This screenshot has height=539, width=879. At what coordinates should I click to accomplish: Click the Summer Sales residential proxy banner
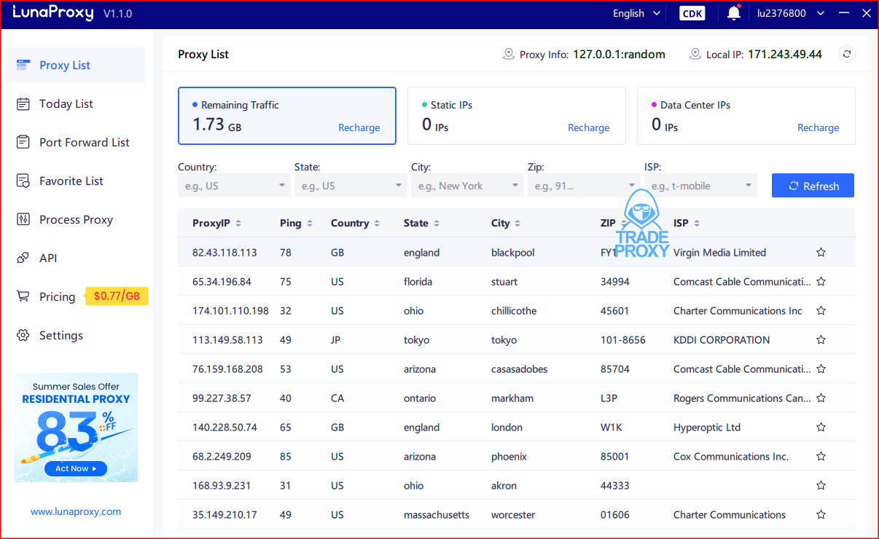click(x=76, y=428)
